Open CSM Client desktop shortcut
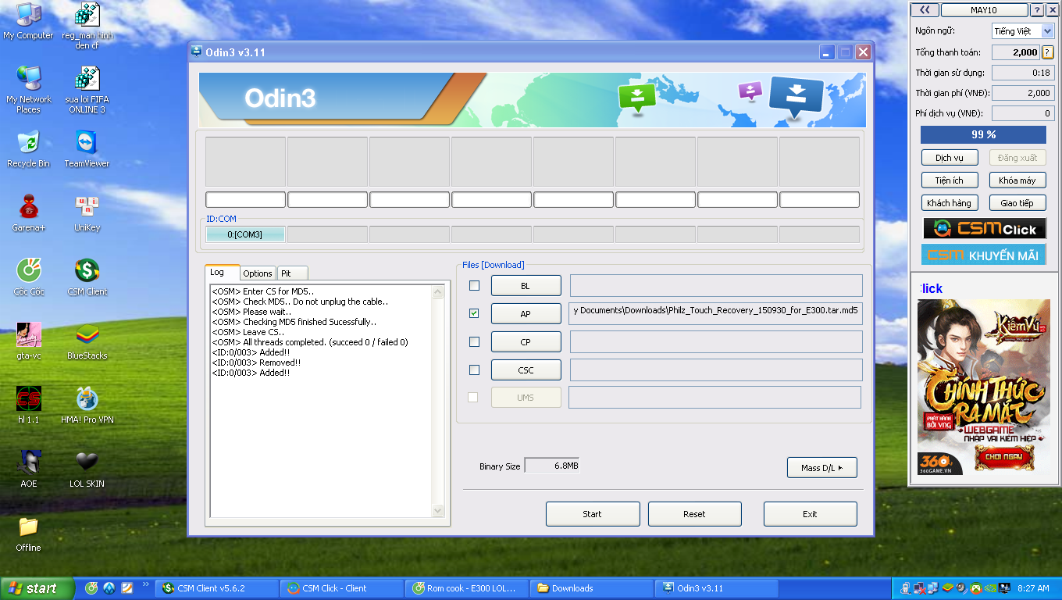 pos(87,277)
